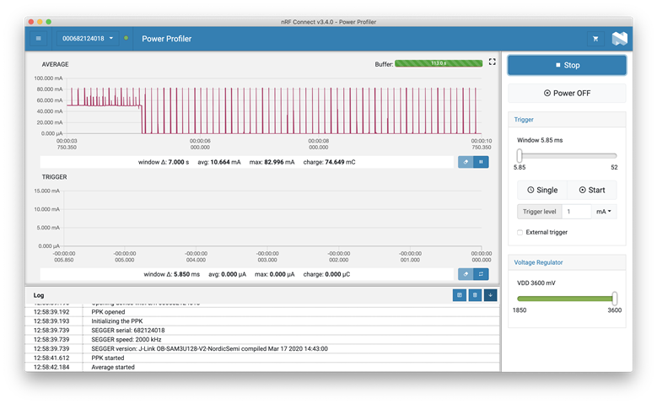Click window Δ 7.000 s value

click(x=164, y=162)
